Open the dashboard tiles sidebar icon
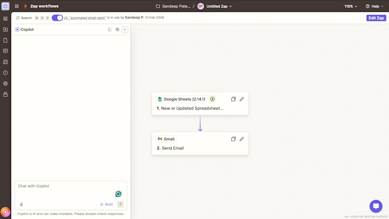Viewport: 389px width, 219px height. click(6, 19)
